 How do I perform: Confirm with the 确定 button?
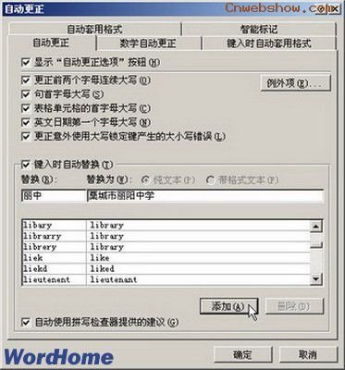243,355
